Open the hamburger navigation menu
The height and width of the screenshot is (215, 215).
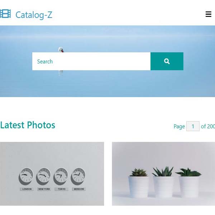pyautogui.click(x=208, y=14)
